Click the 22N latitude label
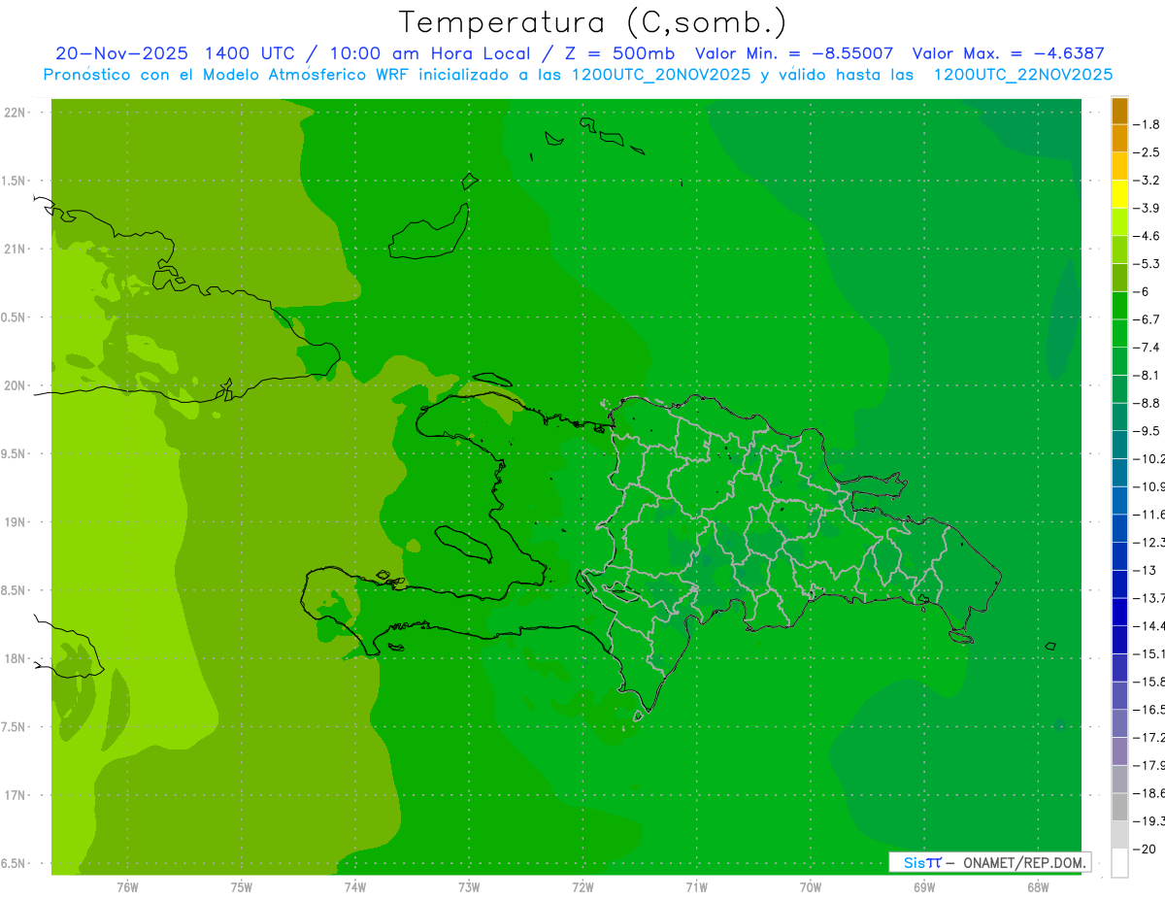1165x900 pixels. click(16, 113)
